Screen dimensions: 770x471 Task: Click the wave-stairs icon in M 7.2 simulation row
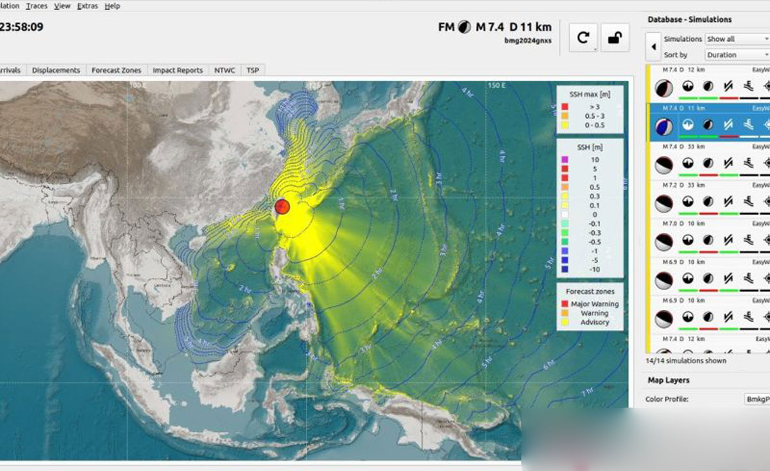749,201
